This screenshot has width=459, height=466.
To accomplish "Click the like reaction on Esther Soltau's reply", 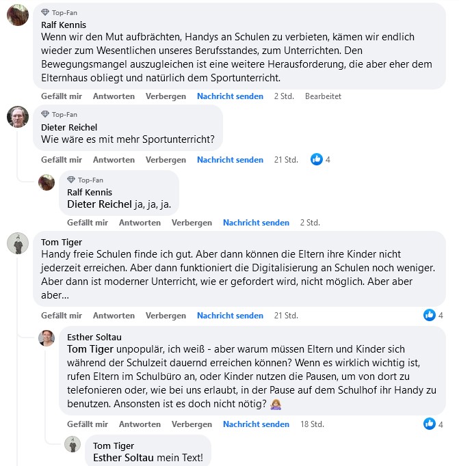I will tap(430, 424).
